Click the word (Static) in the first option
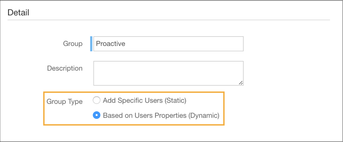Viewport: 343px width, 142px height. click(x=175, y=101)
